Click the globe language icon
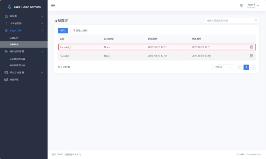The width and height of the screenshot is (266, 159). point(242,5)
